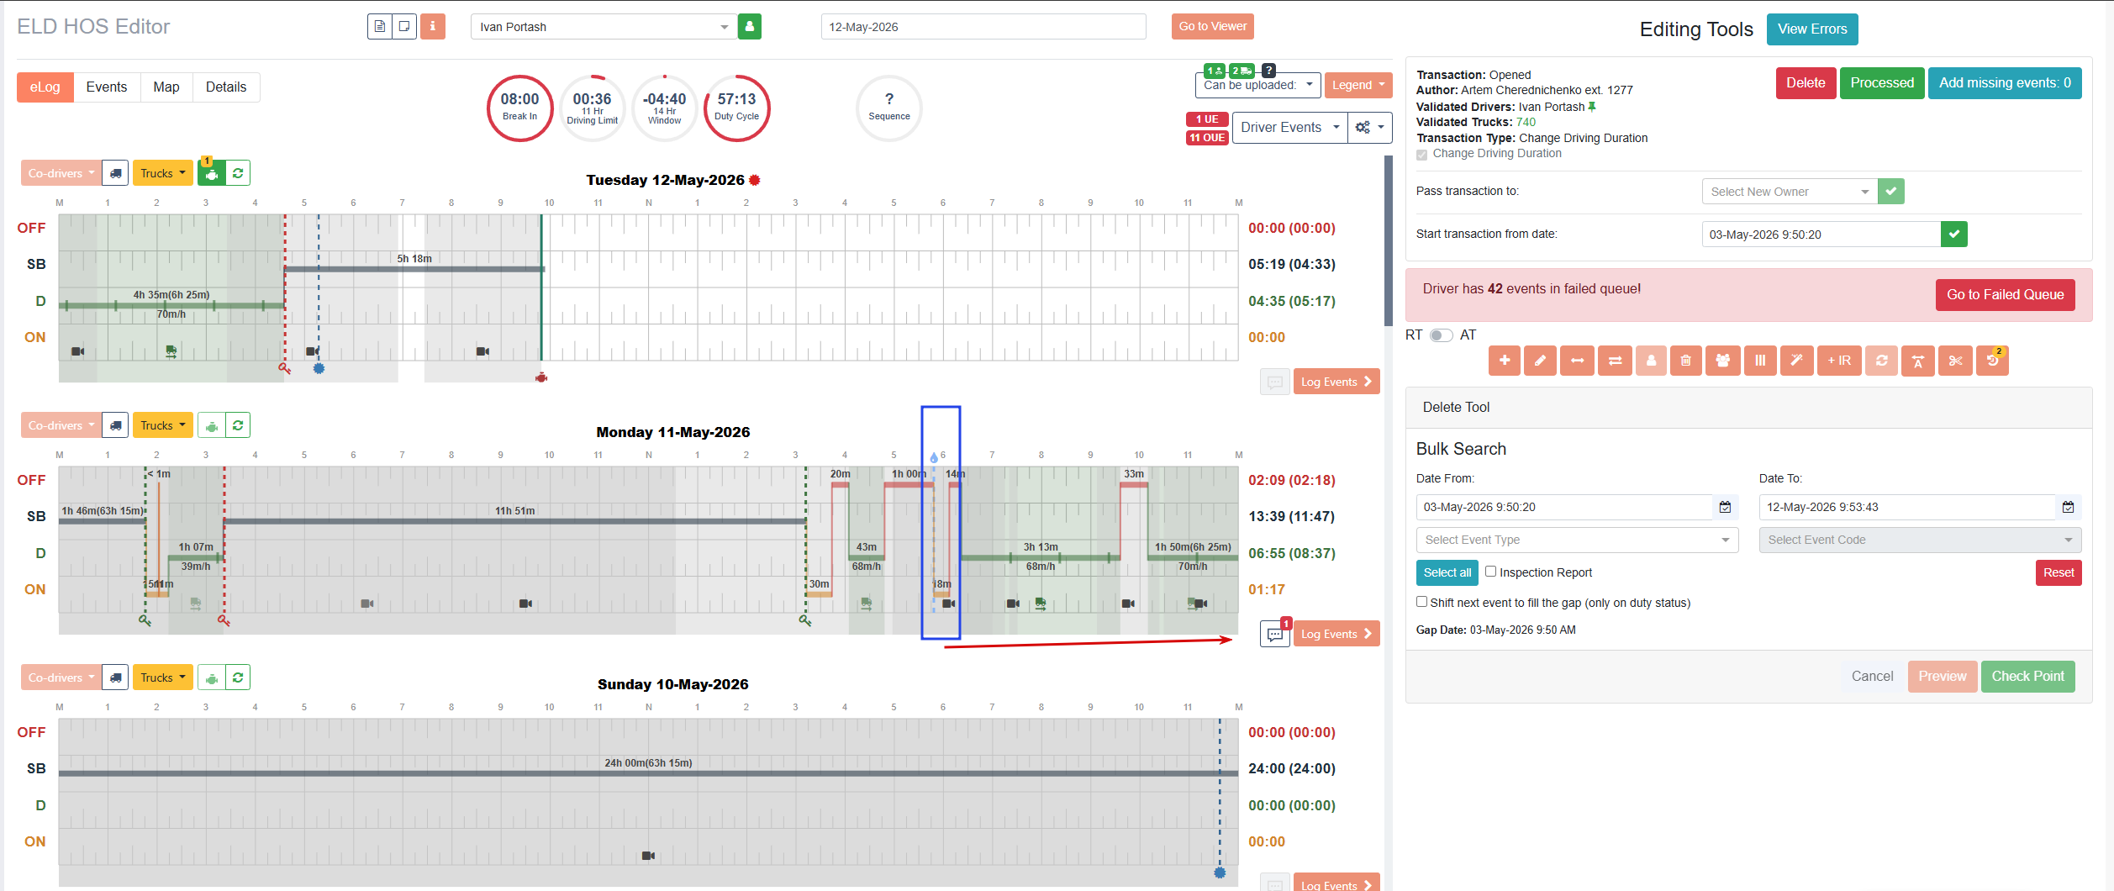Open Date From calendar picker
The width and height of the screenshot is (2114, 891).
1725,507
